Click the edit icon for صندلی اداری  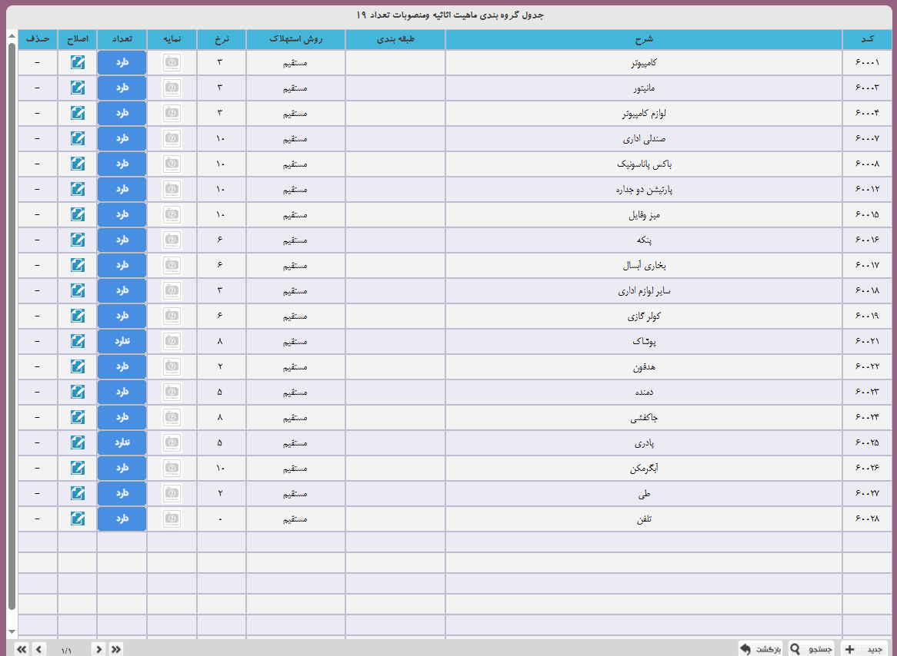coord(78,138)
